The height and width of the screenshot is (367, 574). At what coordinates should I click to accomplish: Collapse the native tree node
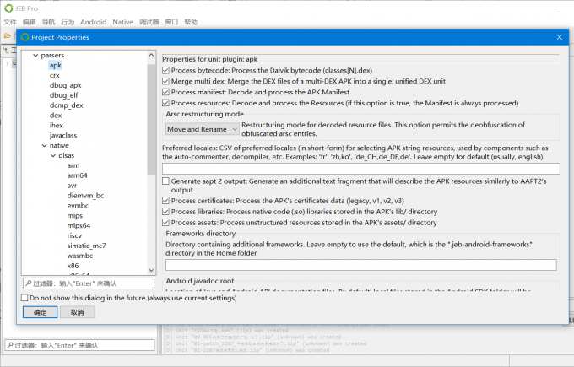(x=43, y=146)
